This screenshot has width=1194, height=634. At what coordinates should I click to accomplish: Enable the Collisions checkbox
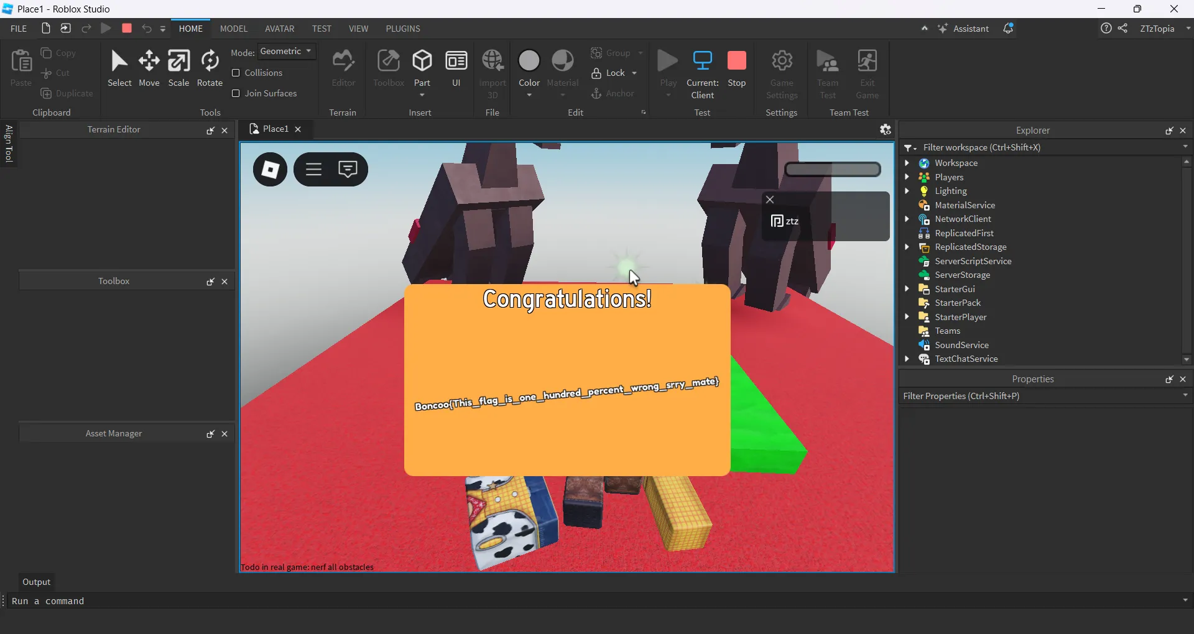click(236, 73)
